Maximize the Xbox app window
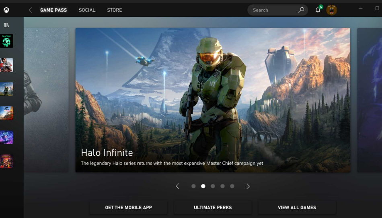Viewport: 382px width, 218px height. click(377, 8)
